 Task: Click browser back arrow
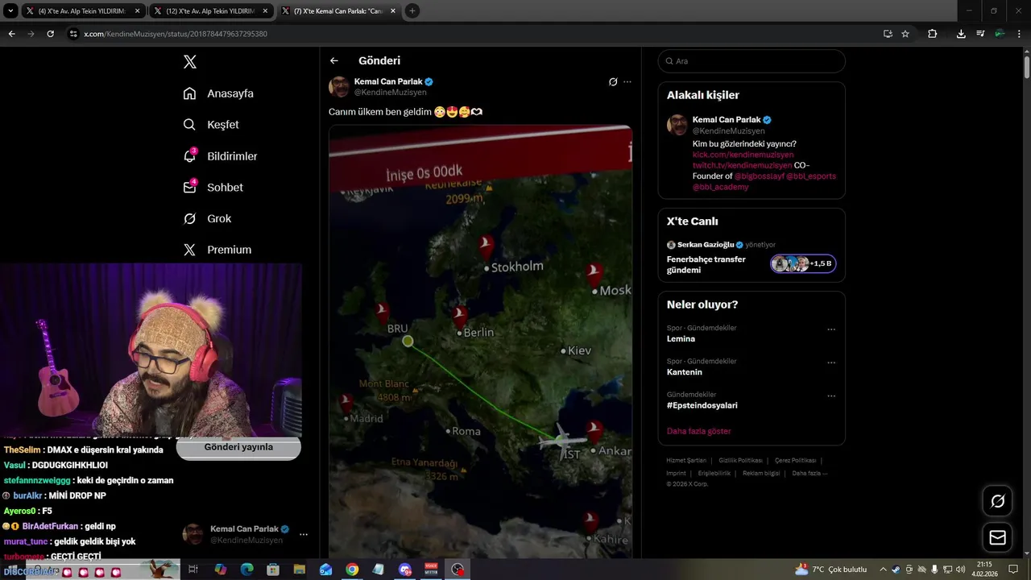click(11, 34)
